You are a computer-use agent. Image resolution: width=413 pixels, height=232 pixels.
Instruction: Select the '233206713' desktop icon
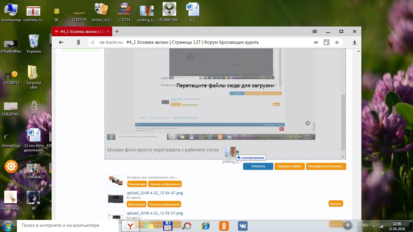pyautogui.click(x=11, y=78)
